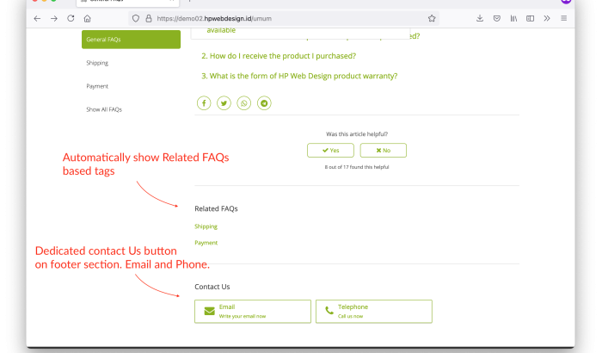602x353 pixels.
Task: Go forward using the browser forward arrow
Action: click(x=54, y=18)
